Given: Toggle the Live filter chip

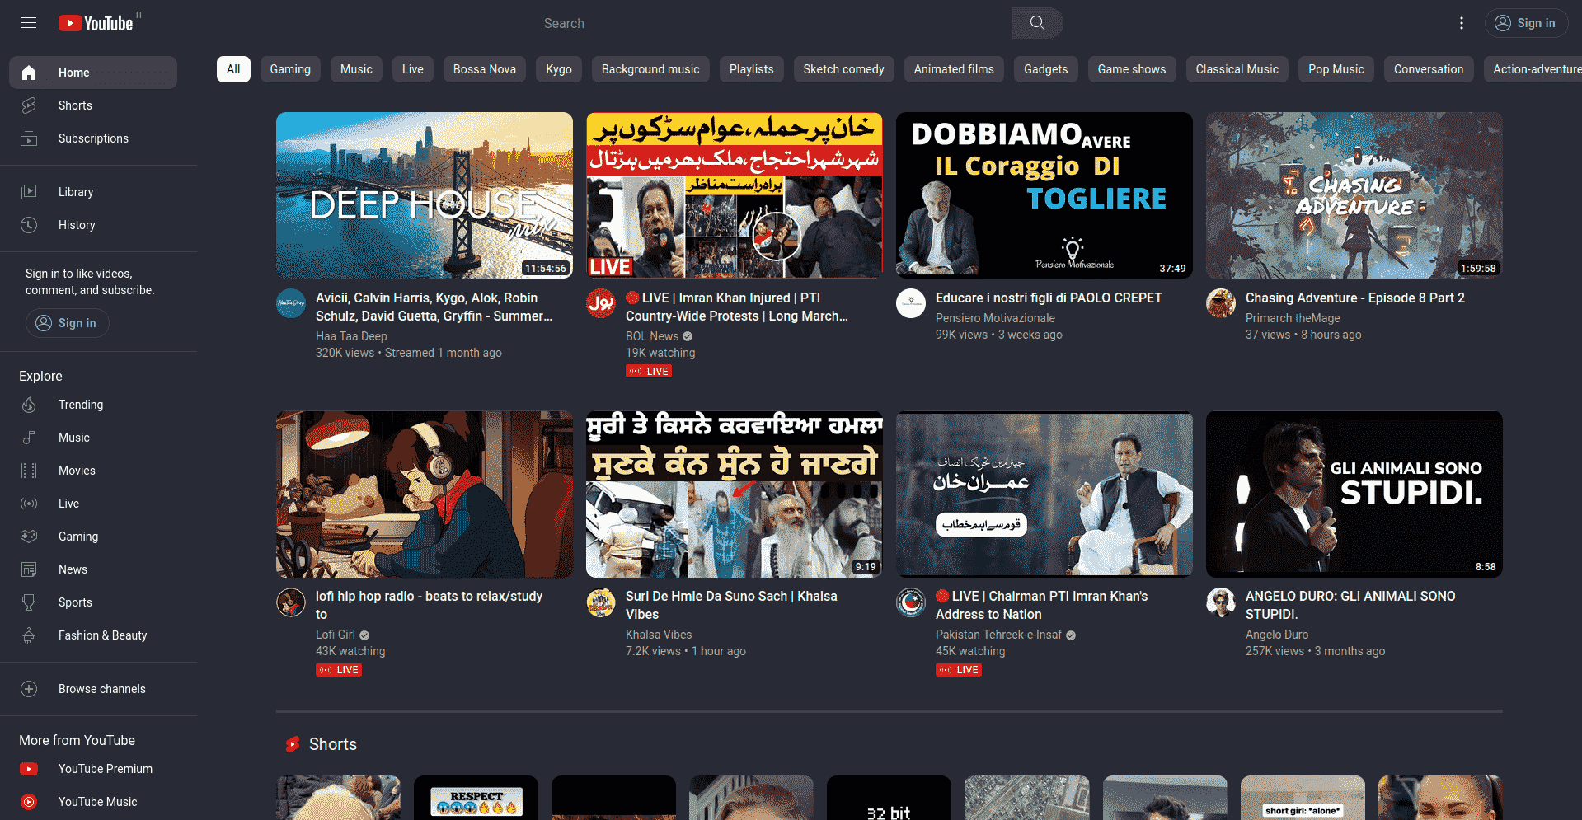Looking at the screenshot, I should point(412,69).
